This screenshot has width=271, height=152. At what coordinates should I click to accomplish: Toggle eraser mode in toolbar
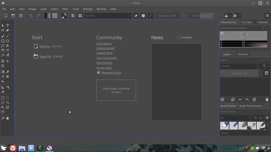click(136, 16)
